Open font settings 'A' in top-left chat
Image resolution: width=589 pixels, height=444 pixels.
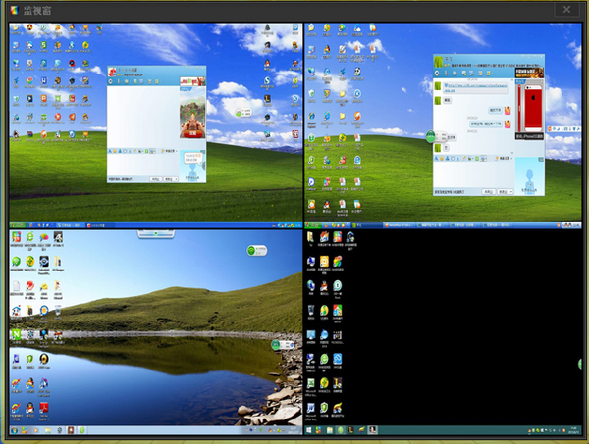point(110,151)
